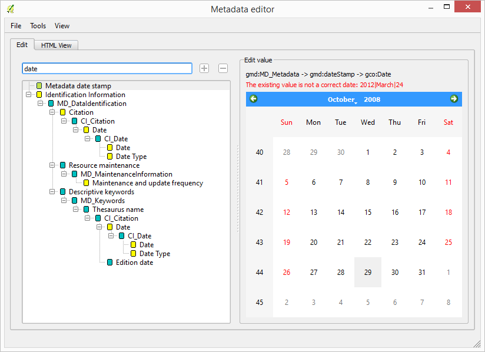Collapse the CI_Date node under Citation

click(87, 138)
